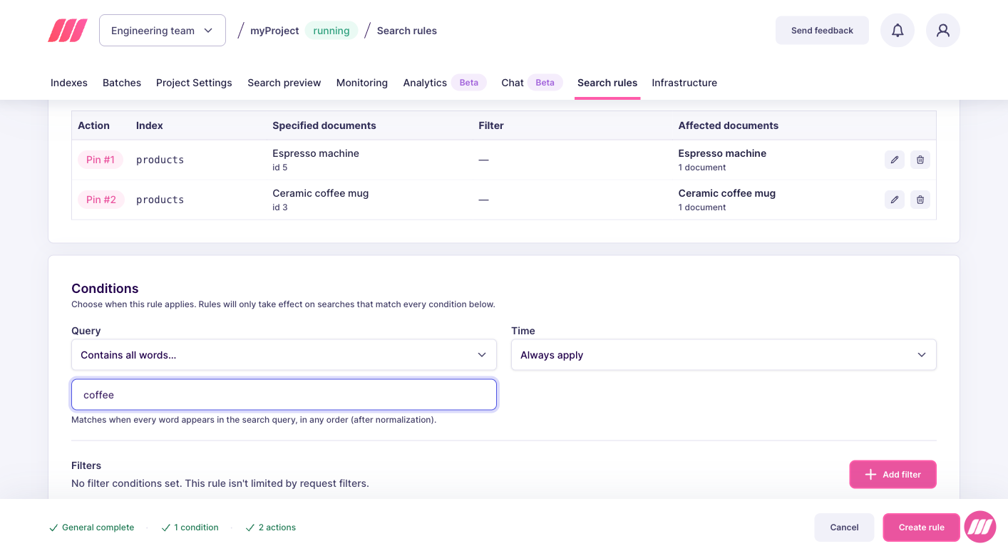Screen dimensions: 1008x556
Task: Open notifications bell icon
Action: tap(898, 31)
